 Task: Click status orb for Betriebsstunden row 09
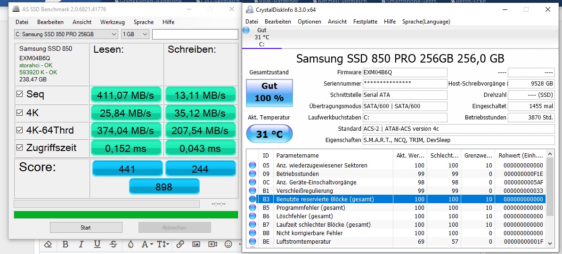coord(252,174)
